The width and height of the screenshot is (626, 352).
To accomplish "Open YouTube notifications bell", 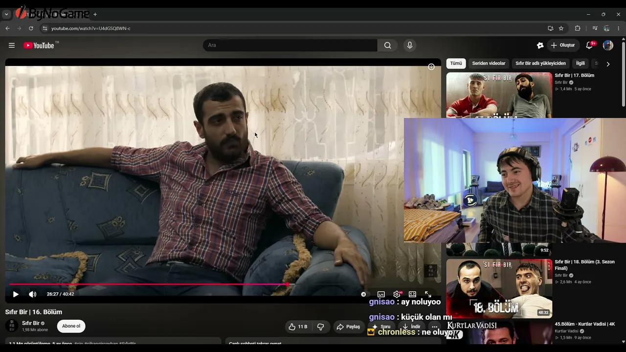I will click(589, 45).
